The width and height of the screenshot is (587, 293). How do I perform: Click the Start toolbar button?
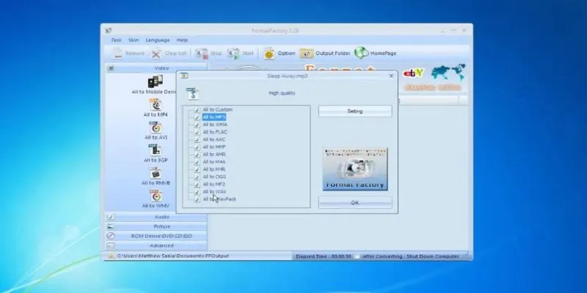pyautogui.click(x=241, y=53)
